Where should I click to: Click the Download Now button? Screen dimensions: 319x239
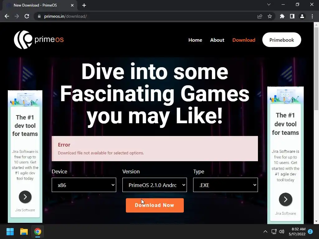click(155, 205)
